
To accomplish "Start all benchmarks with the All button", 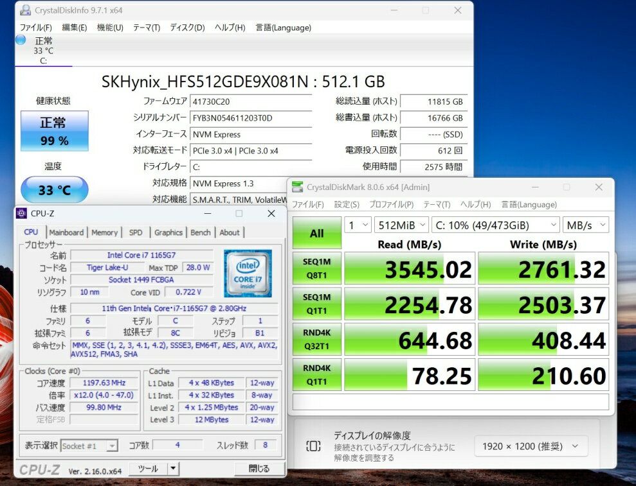I will (x=316, y=233).
